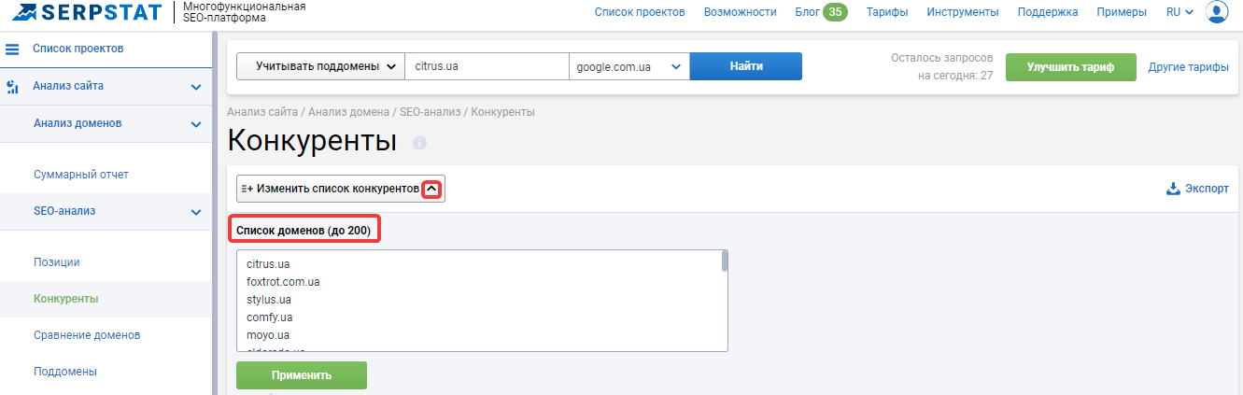Screen dimensions: 1243x395
Task: Select Конкуренты in sidebar
Action: click(x=66, y=299)
